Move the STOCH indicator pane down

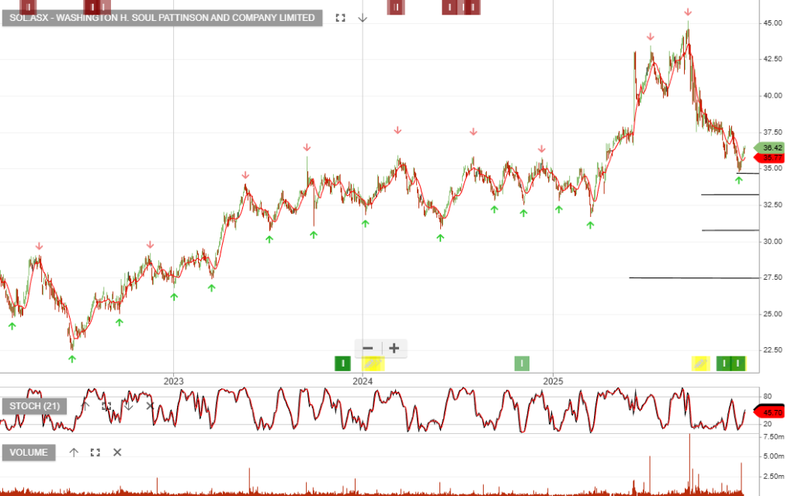point(128,406)
